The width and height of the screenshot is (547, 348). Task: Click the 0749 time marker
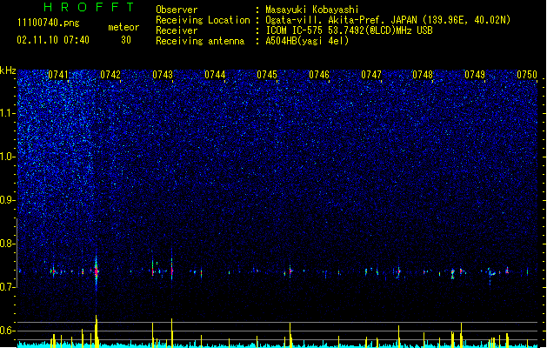pyautogui.click(x=475, y=75)
